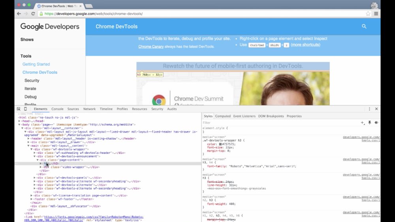Open the Profiles tab
Screen dimensions: 395x222
(x=122, y=109)
